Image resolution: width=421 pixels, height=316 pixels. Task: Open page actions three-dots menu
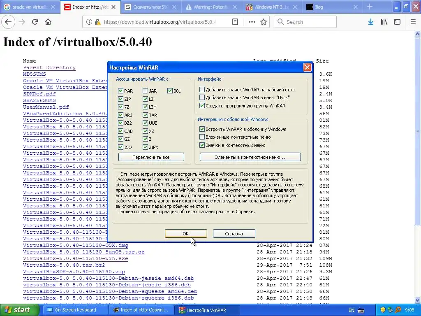(x=252, y=22)
